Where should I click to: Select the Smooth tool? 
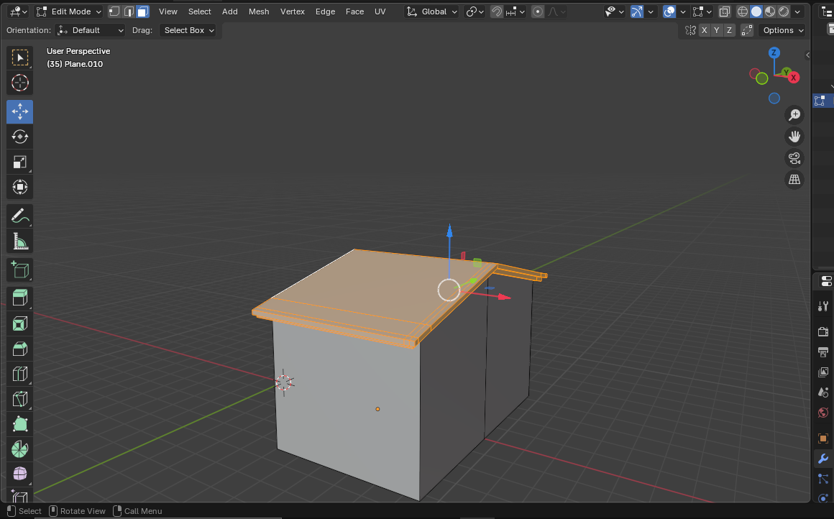click(19, 474)
